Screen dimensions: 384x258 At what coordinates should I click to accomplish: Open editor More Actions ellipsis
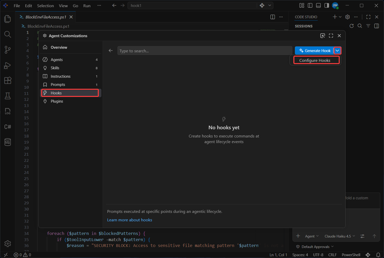281,17
